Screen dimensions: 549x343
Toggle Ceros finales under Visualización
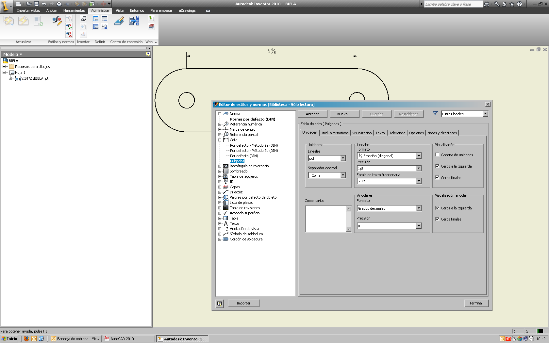pyautogui.click(x=437, y=178)
